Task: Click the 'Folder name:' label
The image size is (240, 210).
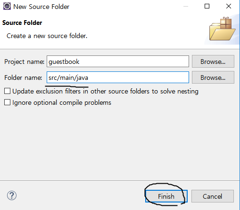Action: [x=23, y=78]
